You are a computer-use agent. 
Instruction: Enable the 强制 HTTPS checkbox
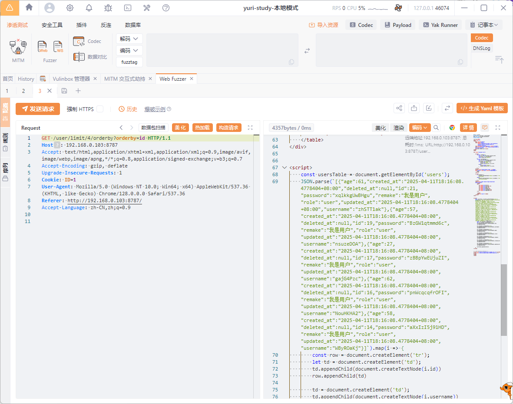tap(100, 109)
